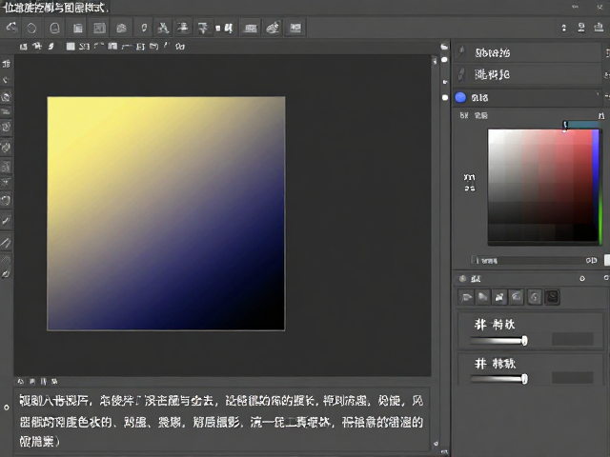This screenshot has height=457, width=610.
Task: Click the small circle gear in presets header
Action: 582,279
